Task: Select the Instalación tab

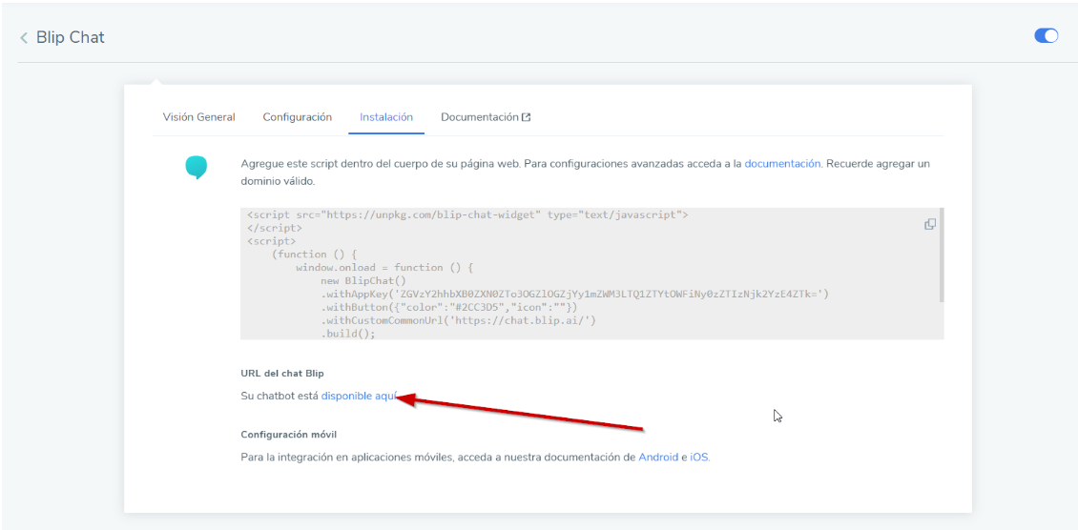Action: point(385,117)
